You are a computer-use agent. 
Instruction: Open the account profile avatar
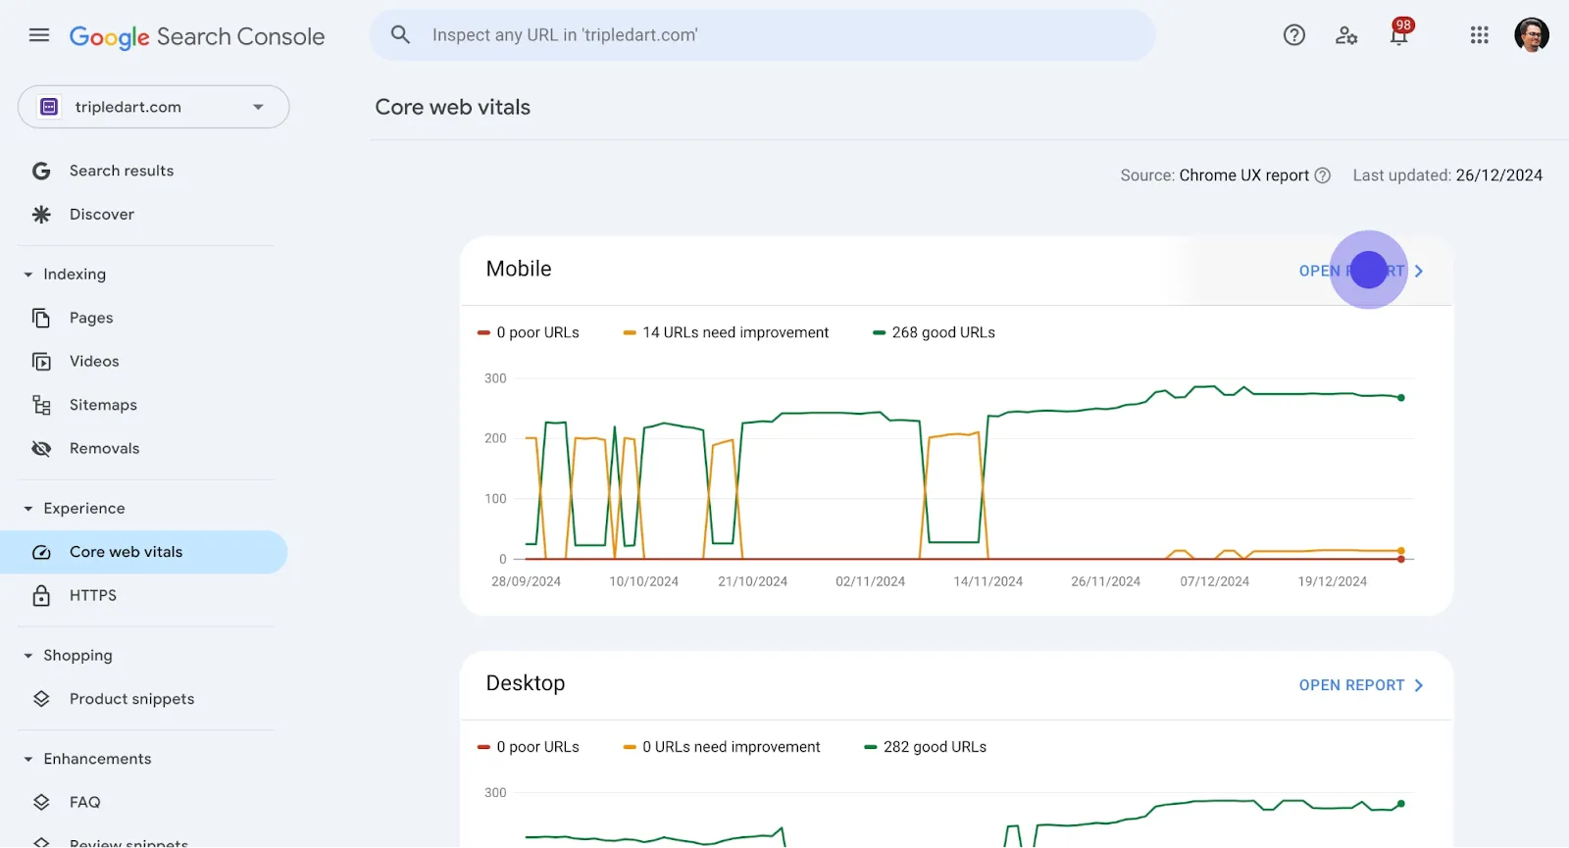[x=1532, y=35]
